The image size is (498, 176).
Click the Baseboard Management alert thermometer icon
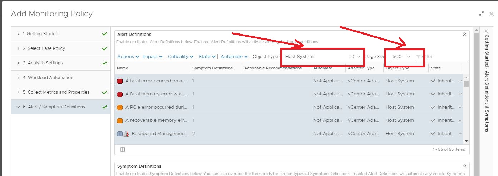(x=126, y=134)
